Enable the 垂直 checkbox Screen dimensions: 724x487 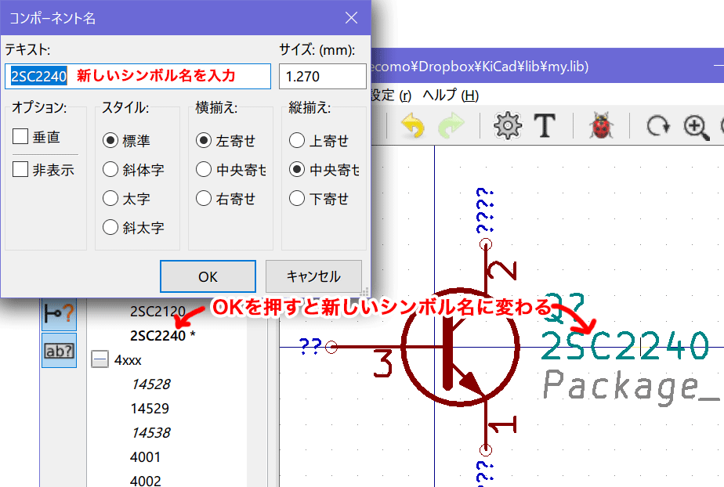[x=21, y=137]
